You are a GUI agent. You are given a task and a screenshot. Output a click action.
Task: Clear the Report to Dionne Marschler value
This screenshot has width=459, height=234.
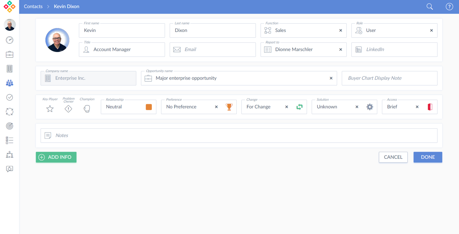(x=340, y=49)
